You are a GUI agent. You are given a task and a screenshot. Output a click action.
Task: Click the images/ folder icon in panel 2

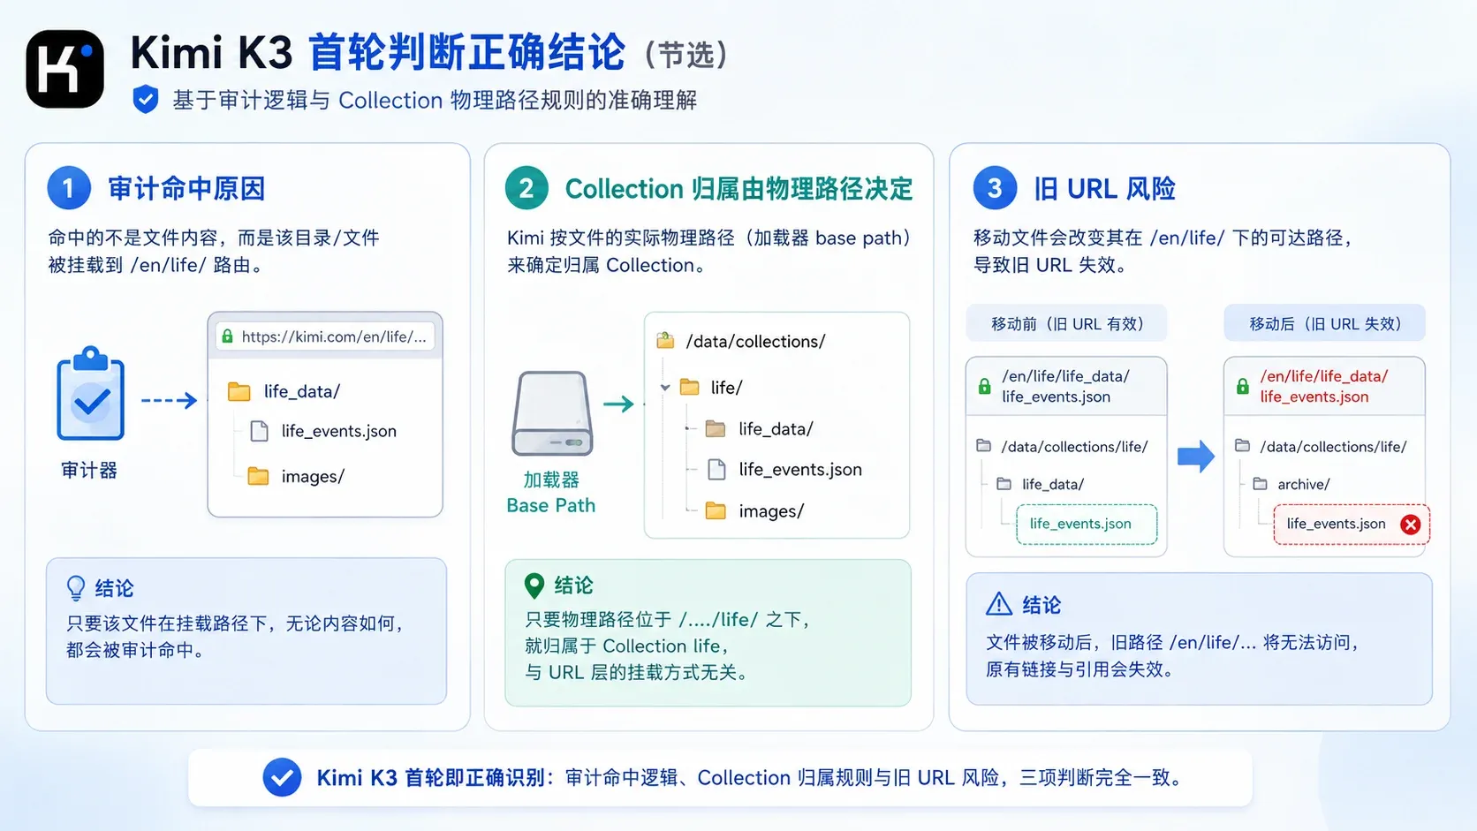tap(716, 511)
